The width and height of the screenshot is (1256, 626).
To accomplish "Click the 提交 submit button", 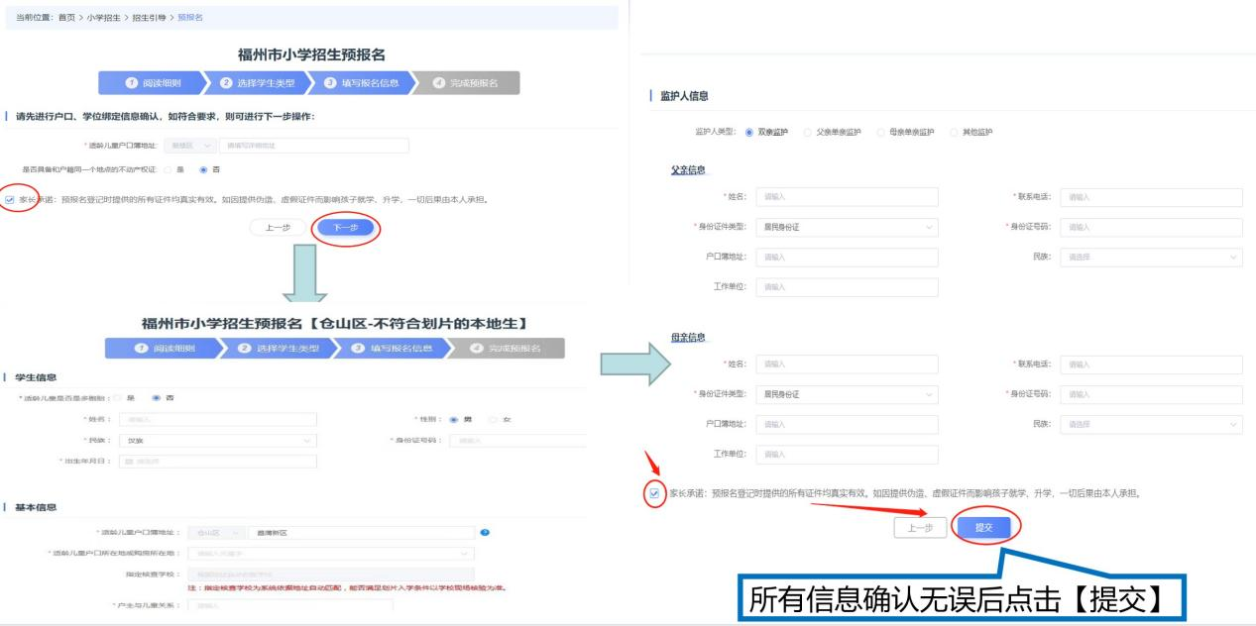I will pos(983,528).
